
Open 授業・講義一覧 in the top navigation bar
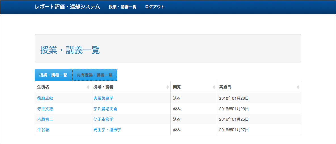(122, 7)
